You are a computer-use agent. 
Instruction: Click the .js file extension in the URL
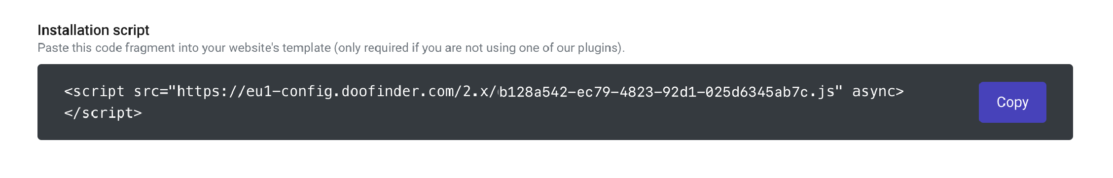click(x=822, y=92)
